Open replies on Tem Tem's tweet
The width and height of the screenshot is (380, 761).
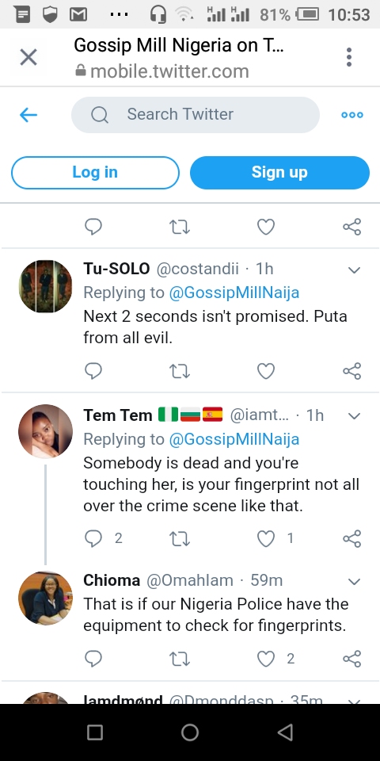(93, 538)
